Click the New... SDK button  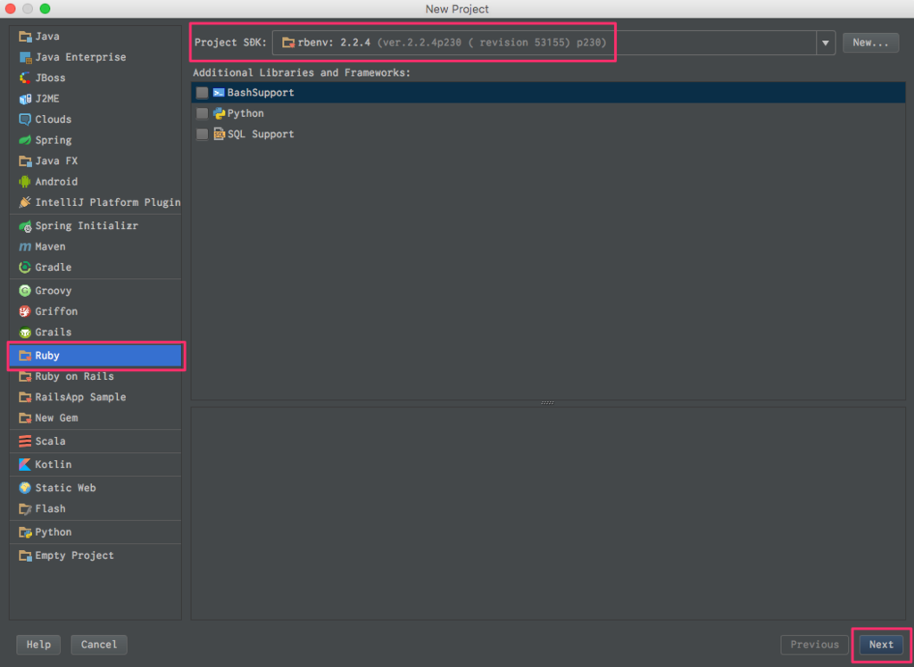click(x=871, y=43)
